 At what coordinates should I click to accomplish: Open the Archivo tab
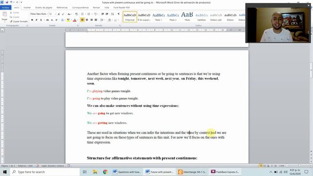(5, 8)
